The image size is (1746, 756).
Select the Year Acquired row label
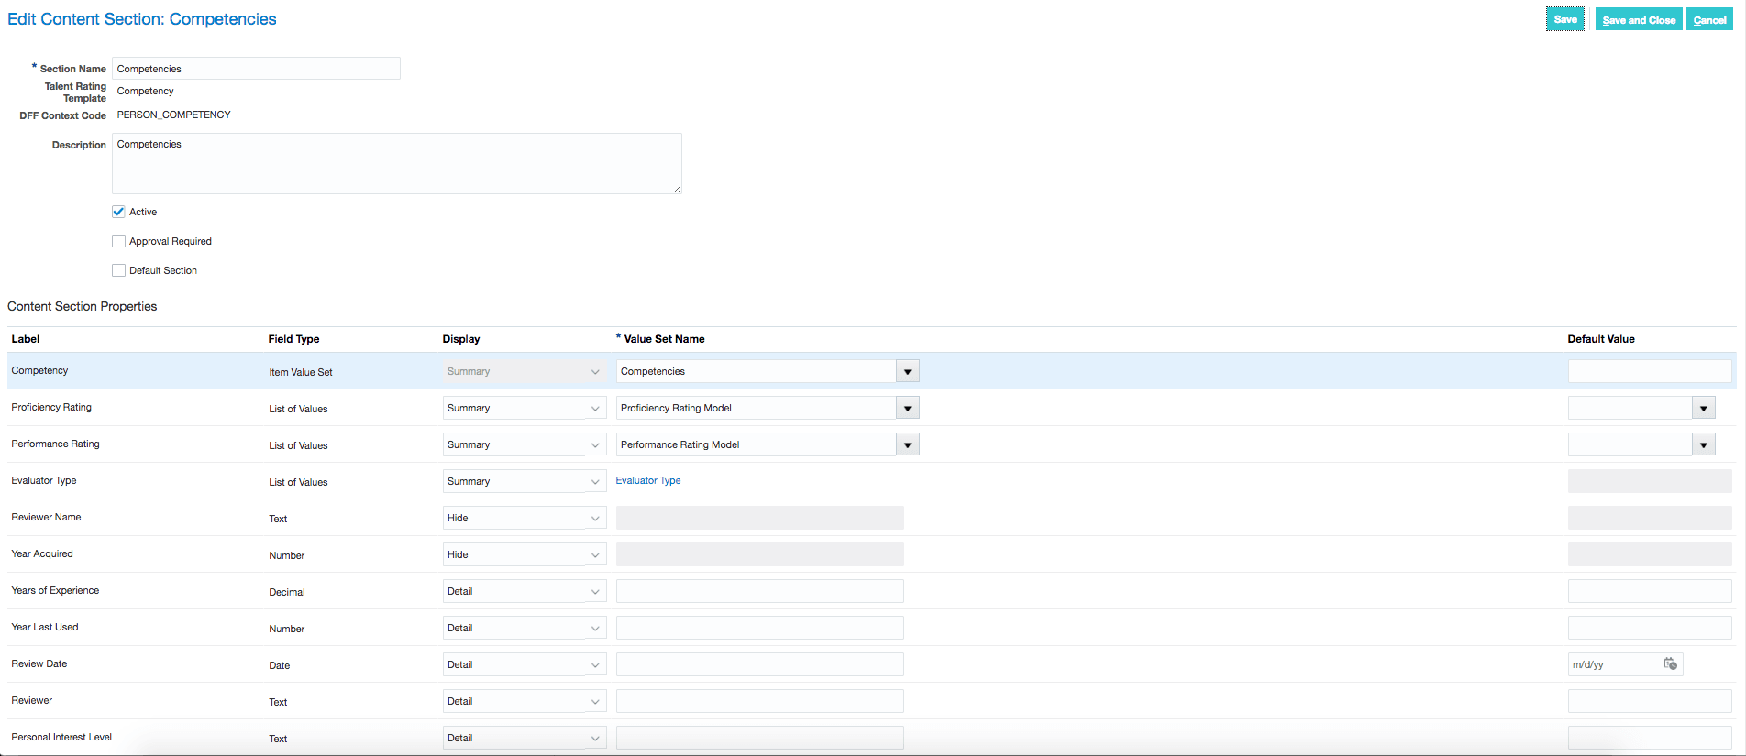click(42, 553)
